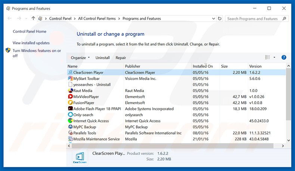Sort by the Size column header
Viewport: 295px width, 171px height.
pyautogui.click(x=234, y=66)
